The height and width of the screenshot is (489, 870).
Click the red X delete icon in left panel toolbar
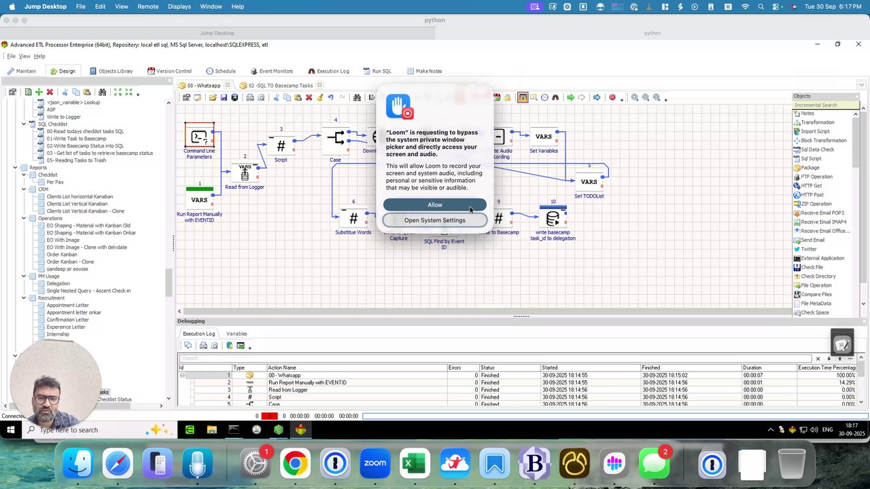tap(50, 92)
